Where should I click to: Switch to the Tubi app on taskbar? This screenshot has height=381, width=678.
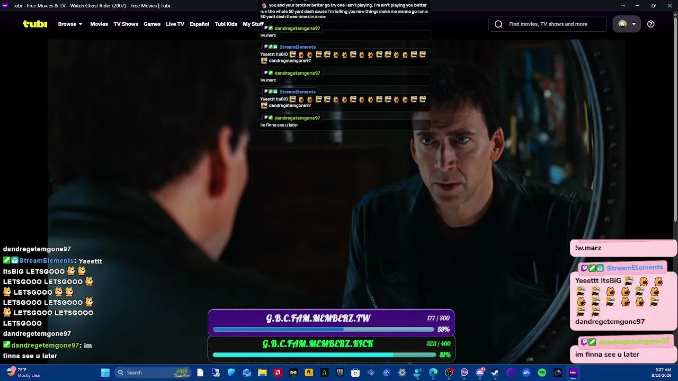point(573,373)
